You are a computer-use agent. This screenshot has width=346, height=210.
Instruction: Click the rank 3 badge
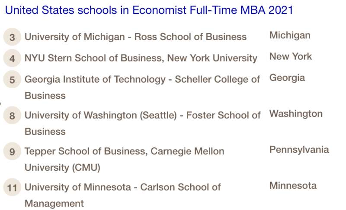(12, 37)
